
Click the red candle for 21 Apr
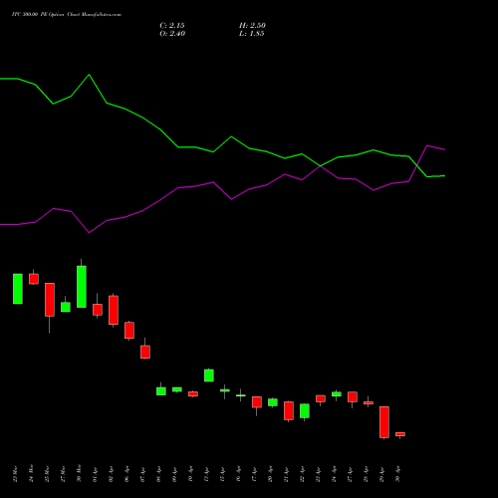[x=289, y=411]
